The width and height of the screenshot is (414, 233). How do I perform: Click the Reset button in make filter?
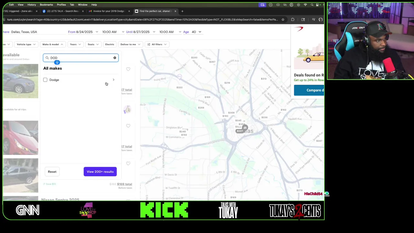pos(52,172)
